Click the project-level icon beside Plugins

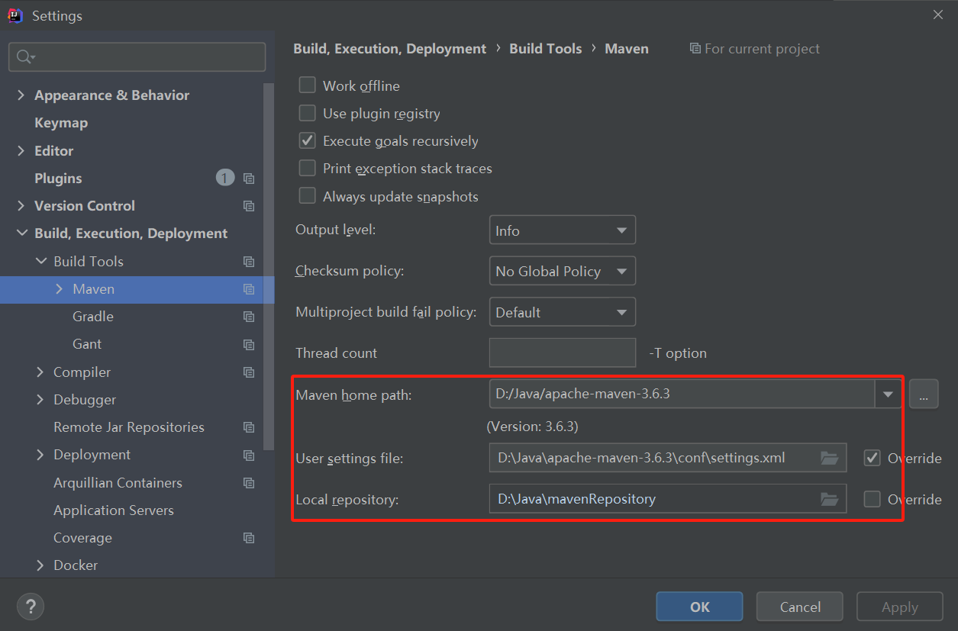tap(249, 179)
